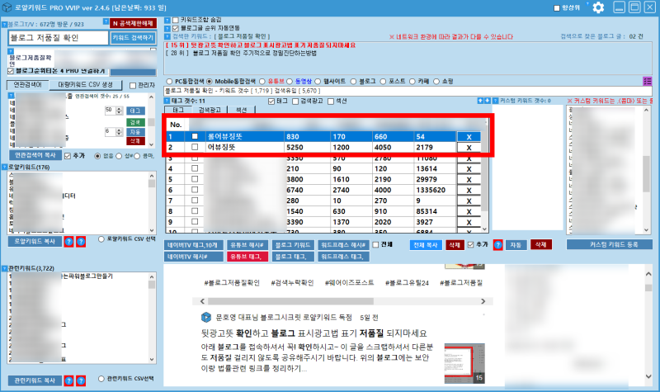Toggle the 항상위 always-on-top checkbox
This screenshot has height=392, width=660.
(x=556, y=8)
